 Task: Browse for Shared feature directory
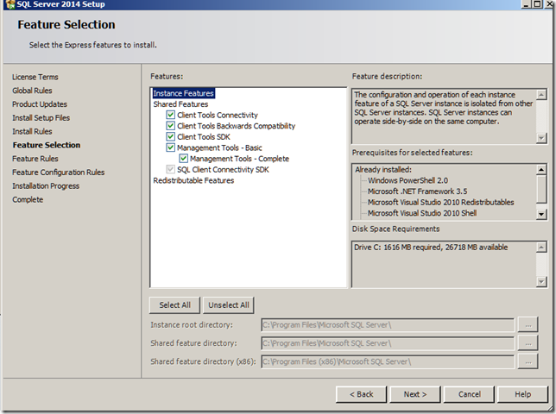[528, 343]
